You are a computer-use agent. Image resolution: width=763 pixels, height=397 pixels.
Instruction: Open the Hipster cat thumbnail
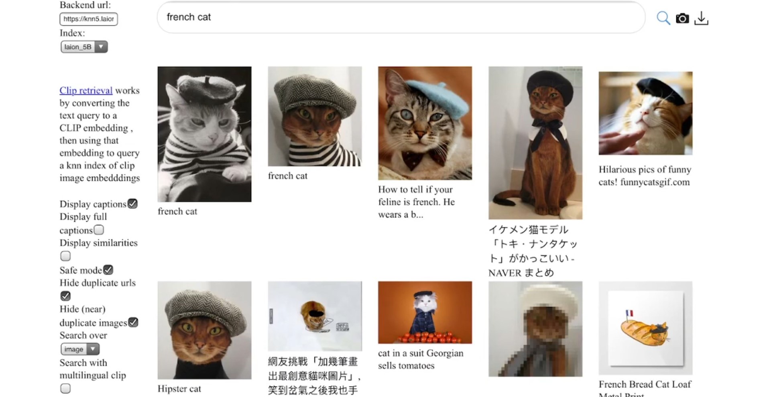pos(205,330)
